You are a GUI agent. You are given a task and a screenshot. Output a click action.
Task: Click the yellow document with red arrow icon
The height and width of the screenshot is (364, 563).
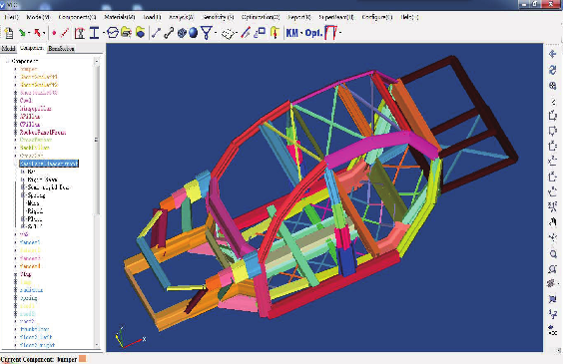(x=276, y=33)
